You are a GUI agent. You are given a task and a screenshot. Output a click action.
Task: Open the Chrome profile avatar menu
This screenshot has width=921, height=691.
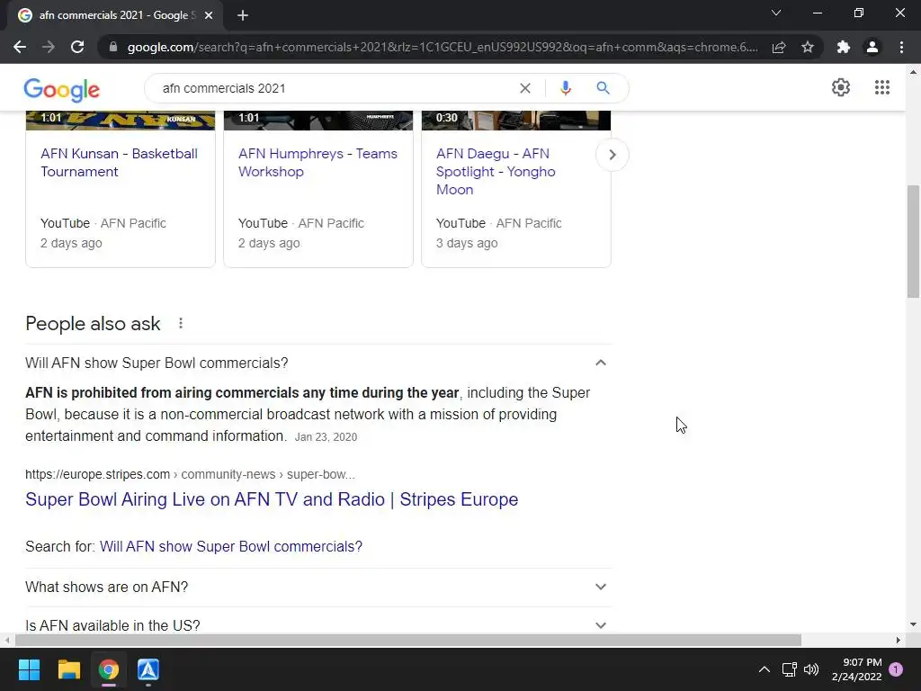[872, 47]
